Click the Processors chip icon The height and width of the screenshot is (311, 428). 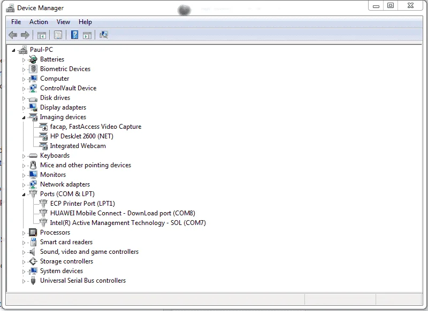coord(33,232)
